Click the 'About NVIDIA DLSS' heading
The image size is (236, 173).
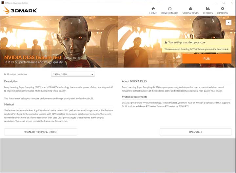click(134, 81)
